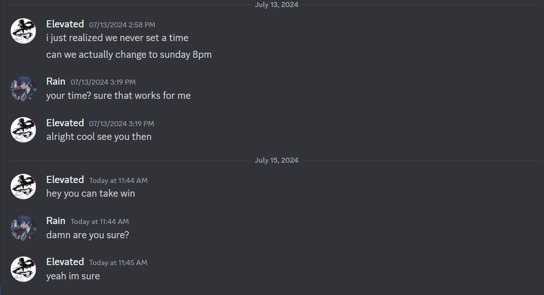This screenshot has width=544, height=295.
Task: Click the July 13, 2024 date divider
Action: click(x=277, y=5)
